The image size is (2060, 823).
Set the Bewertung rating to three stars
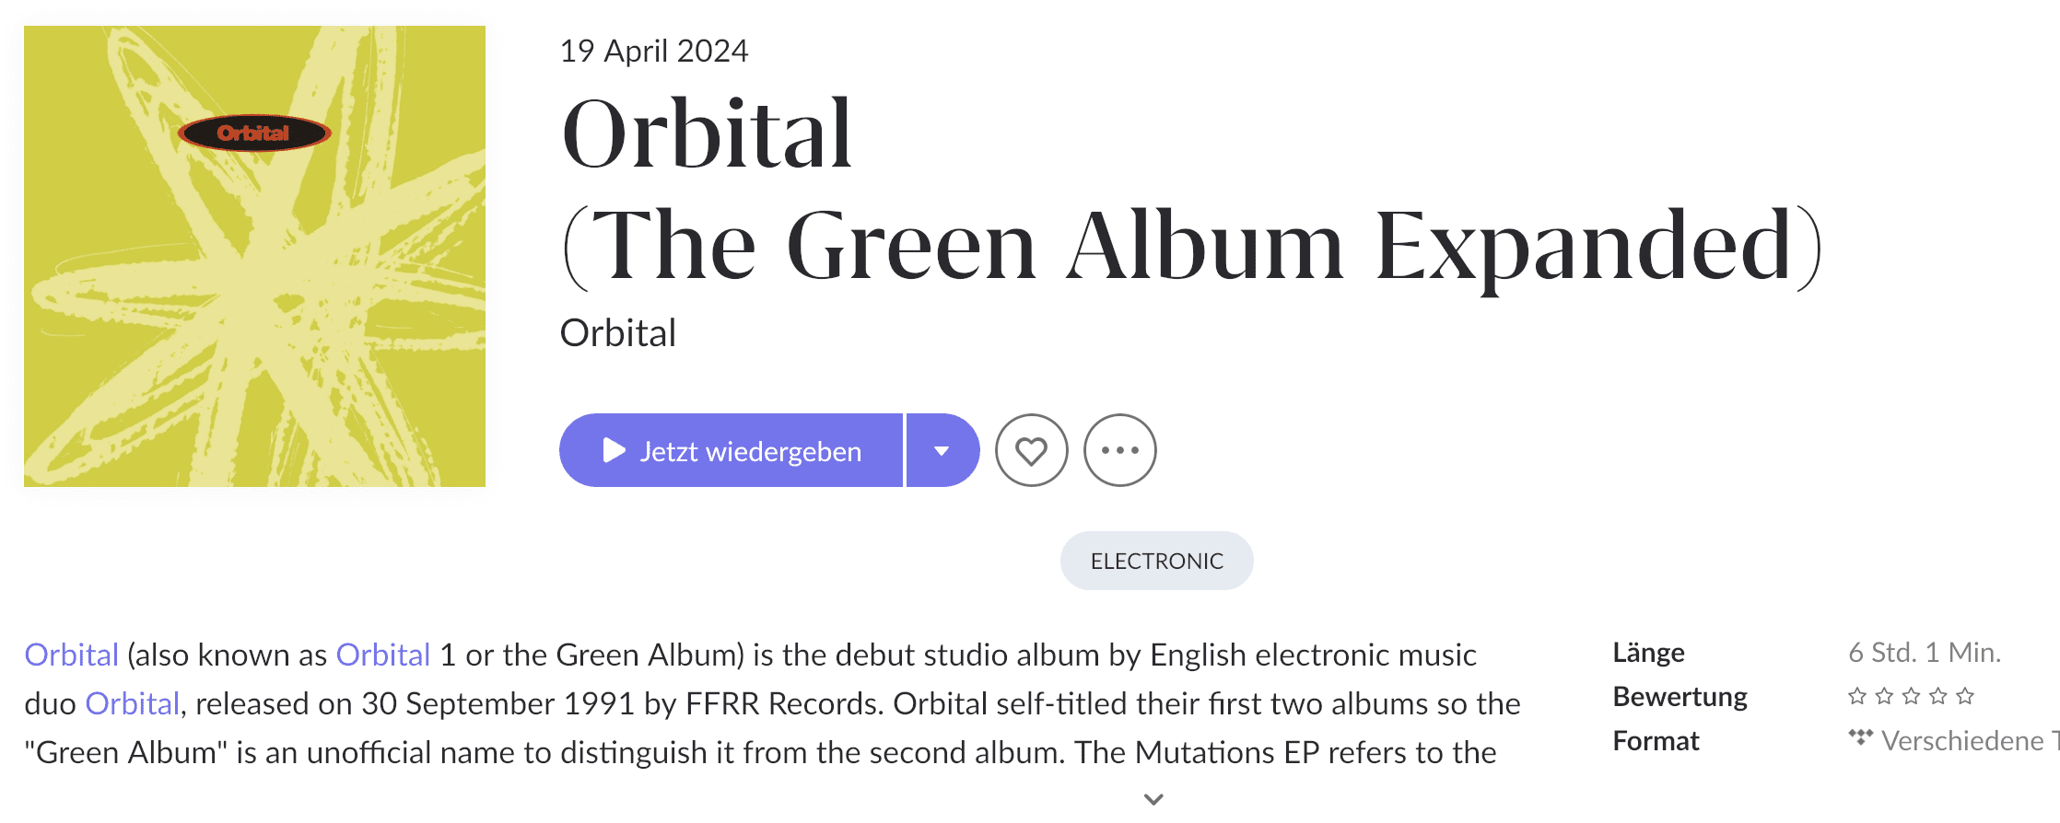pos(1911,696)
